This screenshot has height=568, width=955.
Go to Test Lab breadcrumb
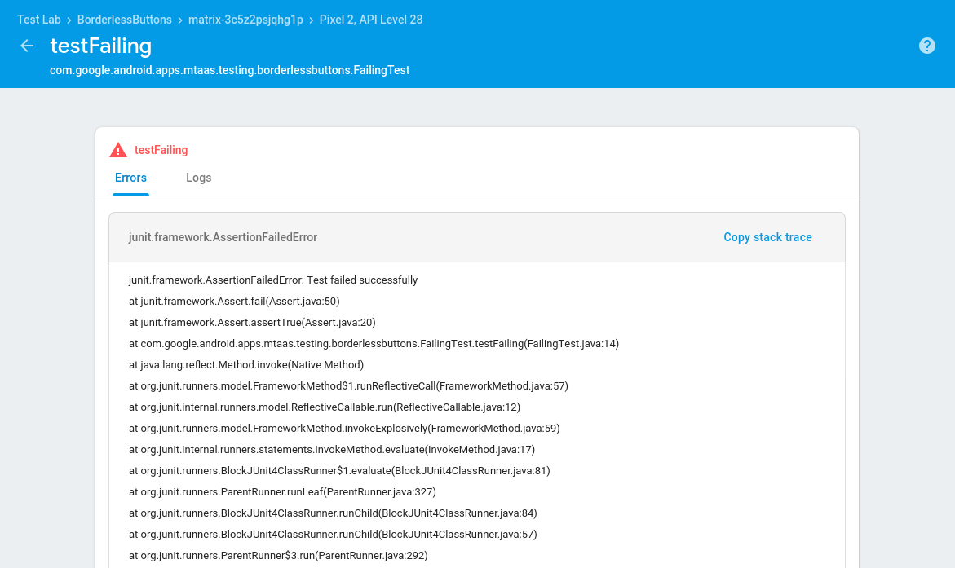[39, 20]
